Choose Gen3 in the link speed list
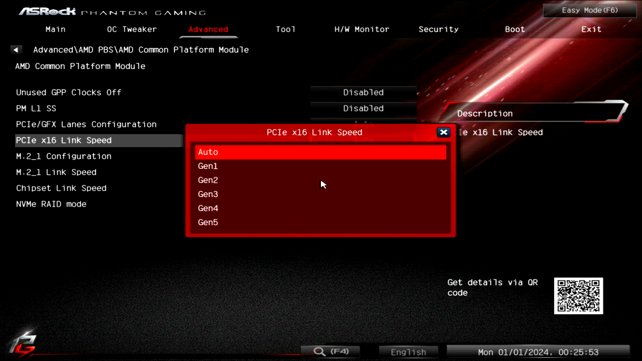This screenshot has height=361, width=642. [x=208, y=194]
